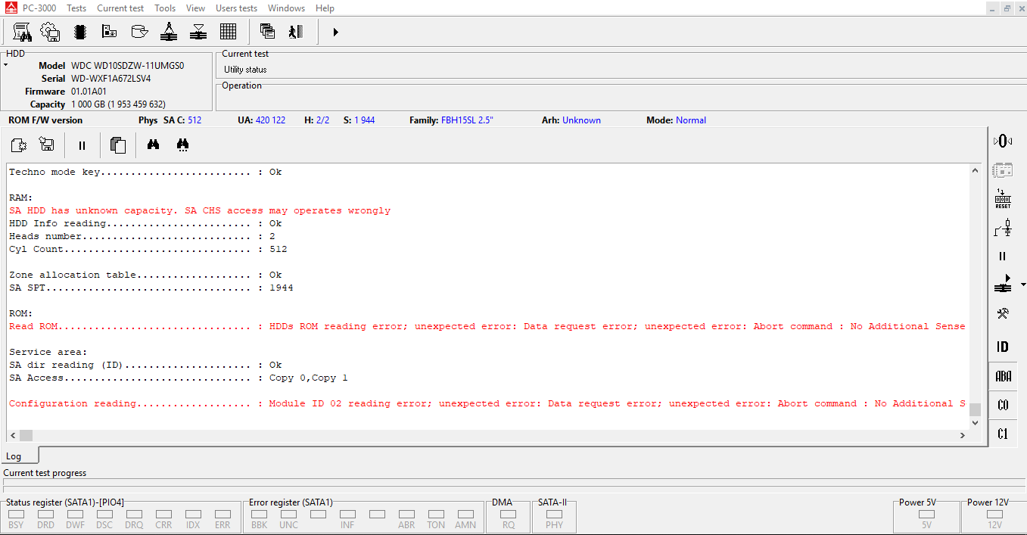
Task: Open the tools hammer and wrench sidebar icon
Action: point(1003,313)
